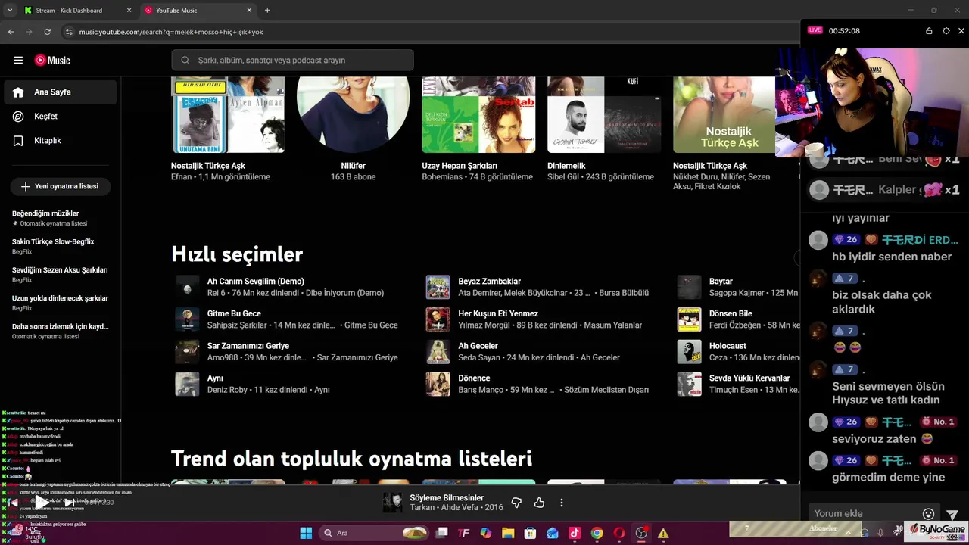969x545 pixels.
Task: Click Beyaz Zambaklar album art
Action: tap(438, 287)
